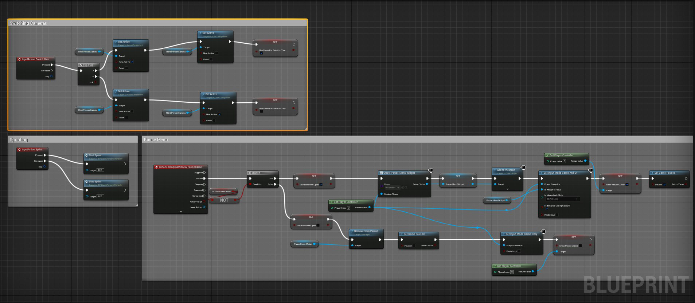
Task: Expand the EnhancedInputAction IA_PauseGame node chevron
Action: tap(181, 212)
